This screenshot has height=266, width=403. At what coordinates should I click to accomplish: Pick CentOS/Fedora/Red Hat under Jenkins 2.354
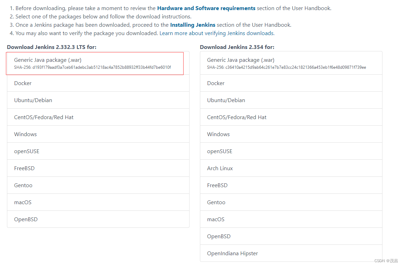pyautogui.click(x=291, y=117)
